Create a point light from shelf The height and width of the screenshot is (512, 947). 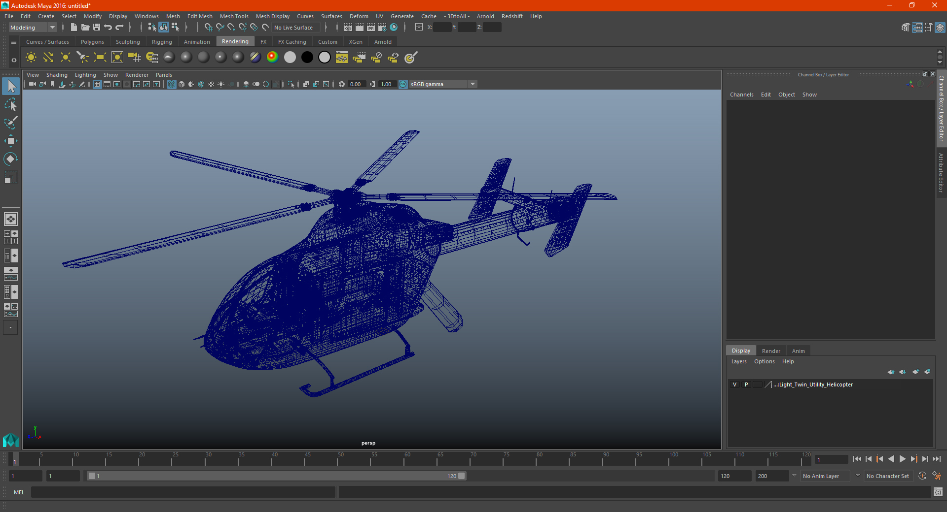pos(66,58)
